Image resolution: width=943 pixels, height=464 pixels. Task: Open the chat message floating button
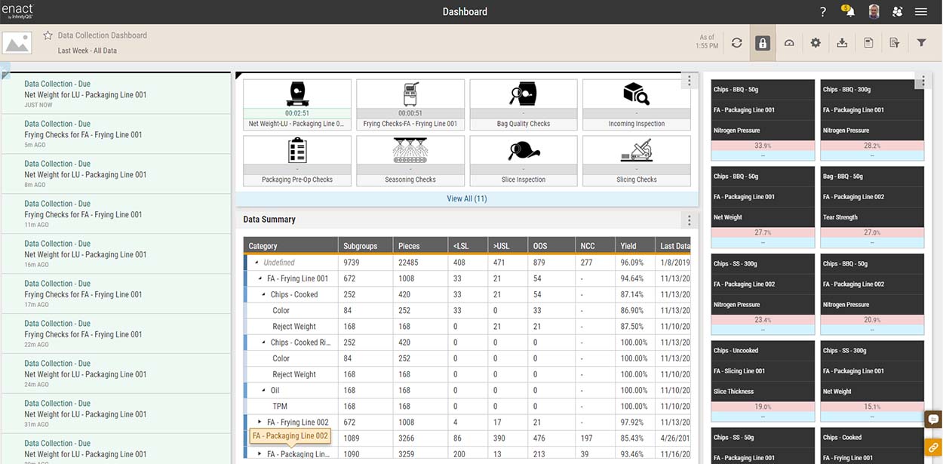click(x=933, y=419)
